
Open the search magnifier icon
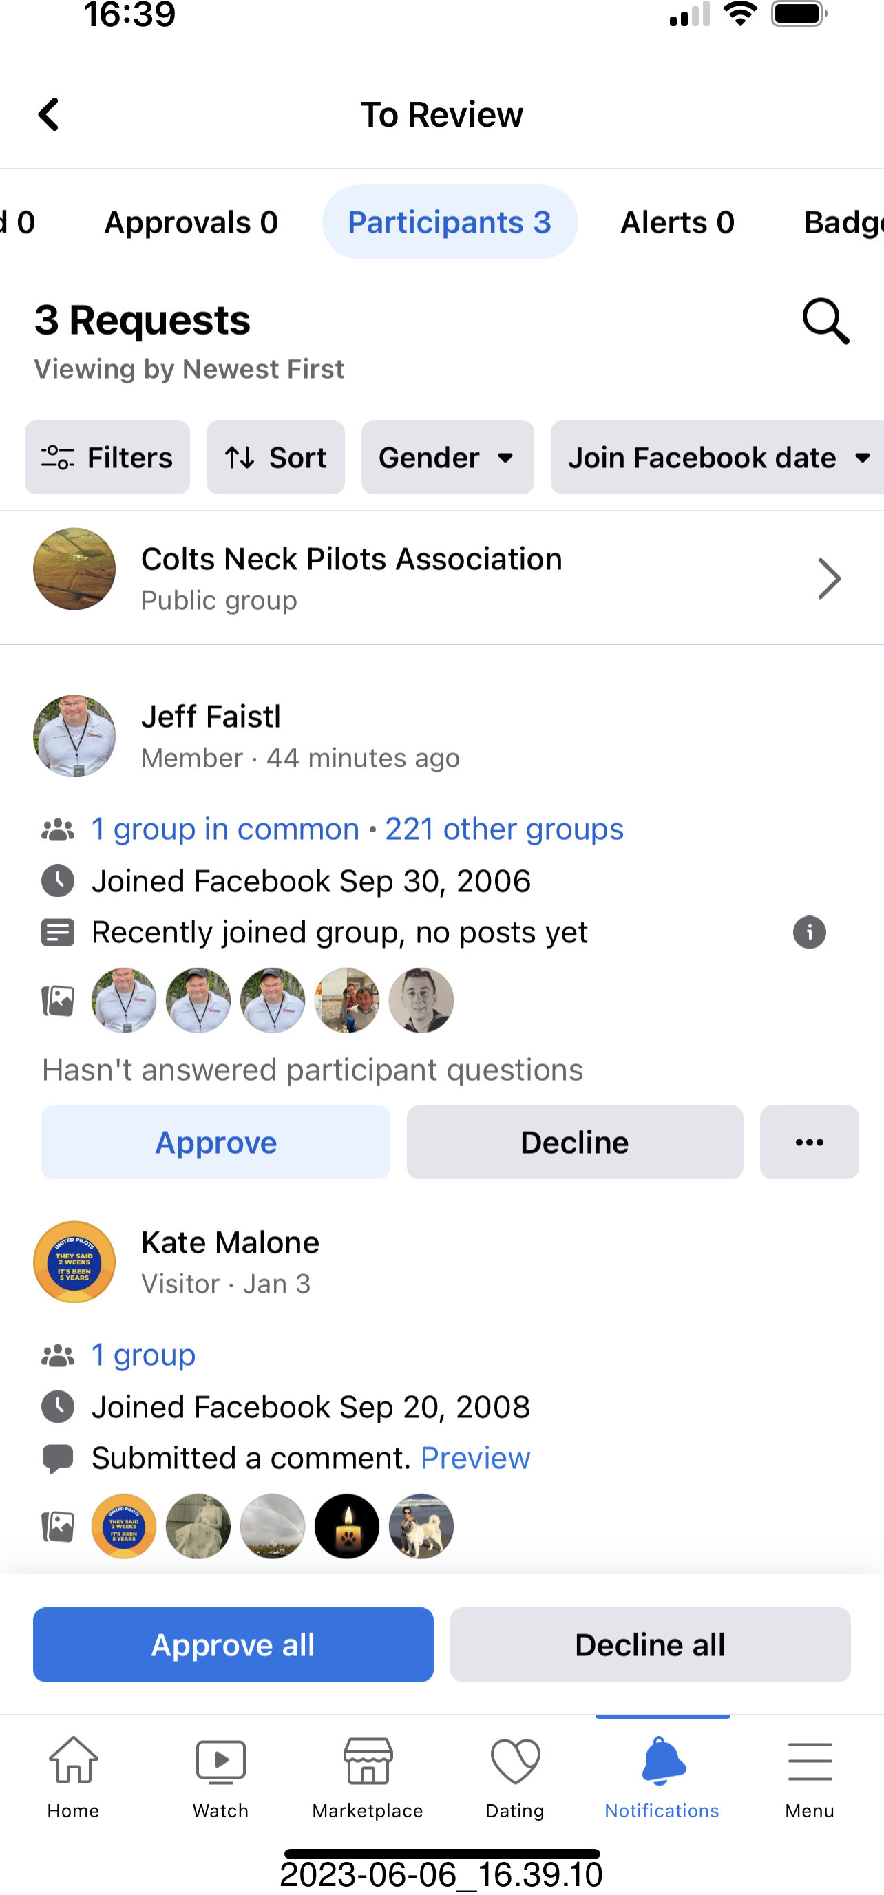point(825,321)
